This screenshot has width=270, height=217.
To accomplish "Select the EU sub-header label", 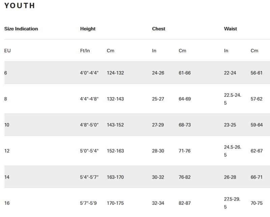I will pyautogui.click(x=7, y=51).
